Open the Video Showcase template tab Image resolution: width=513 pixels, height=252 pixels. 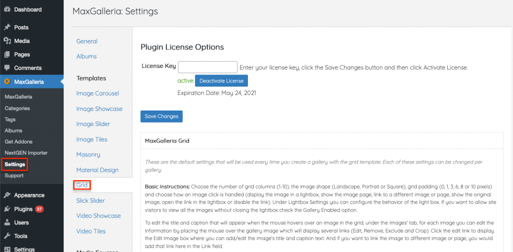[98, 216]
